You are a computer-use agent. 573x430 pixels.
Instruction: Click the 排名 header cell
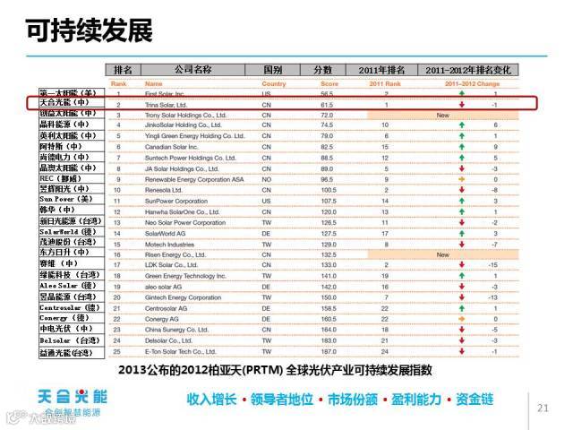(x=124, y=70)
